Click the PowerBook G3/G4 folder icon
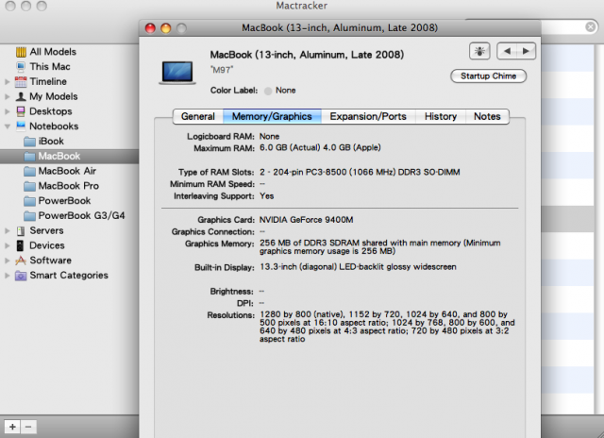The image size is (604, 438). tap(29, 216)
